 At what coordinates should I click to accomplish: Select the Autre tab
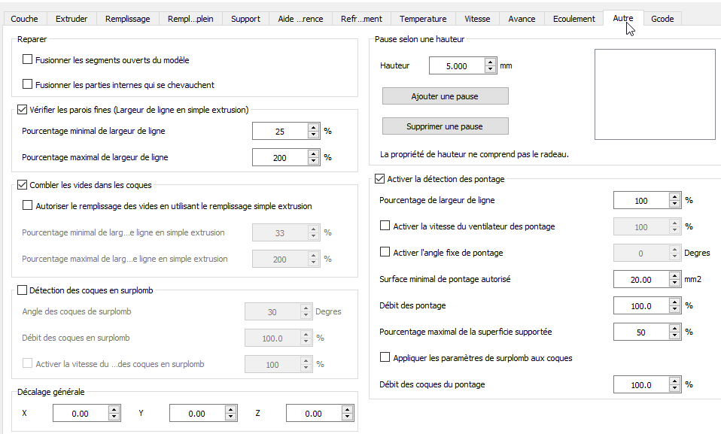coord(623,18)
